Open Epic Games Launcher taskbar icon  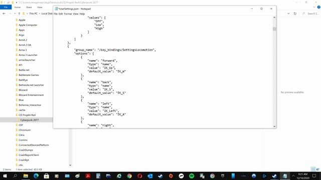[223, 176]
